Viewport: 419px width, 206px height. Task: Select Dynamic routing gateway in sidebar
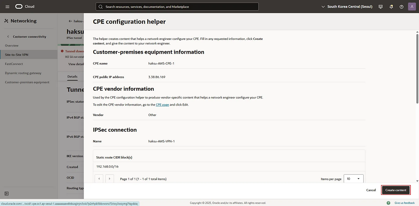(23, 73)
